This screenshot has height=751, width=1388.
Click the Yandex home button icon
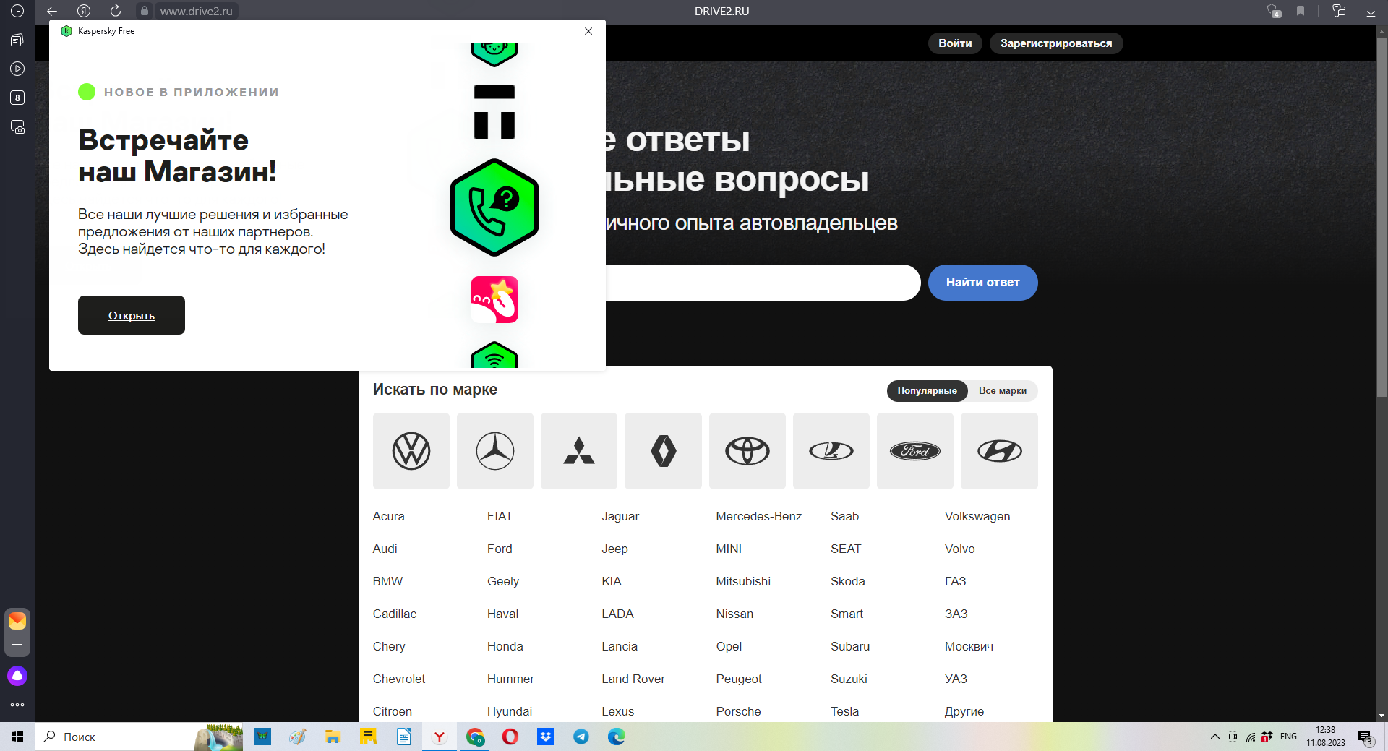(x=84, y=11)
